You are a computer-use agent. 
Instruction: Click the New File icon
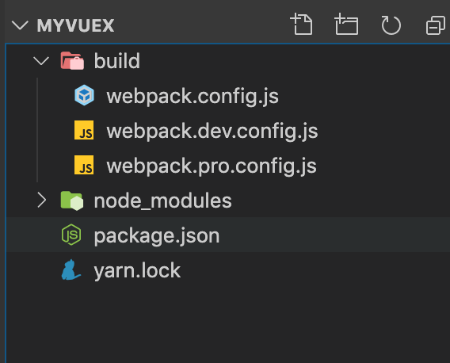click(x=302, y=25)
